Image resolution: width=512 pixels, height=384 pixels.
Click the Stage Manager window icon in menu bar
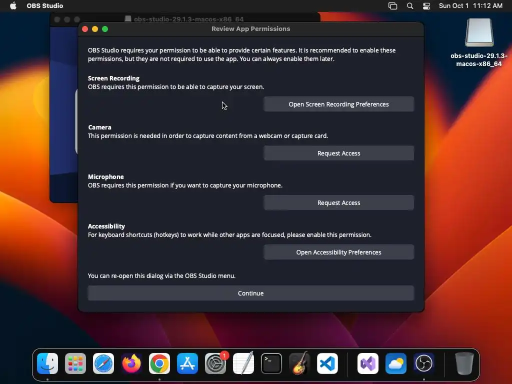point(393,6)
